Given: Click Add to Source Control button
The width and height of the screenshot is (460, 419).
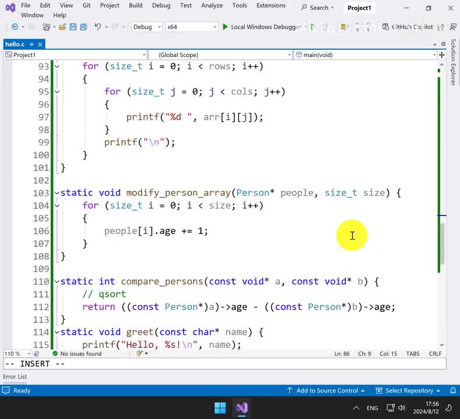Looking at the screenshot, I should [x=325, y=390].
